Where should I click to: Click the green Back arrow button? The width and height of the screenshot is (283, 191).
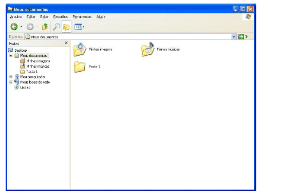coord(14,27)
